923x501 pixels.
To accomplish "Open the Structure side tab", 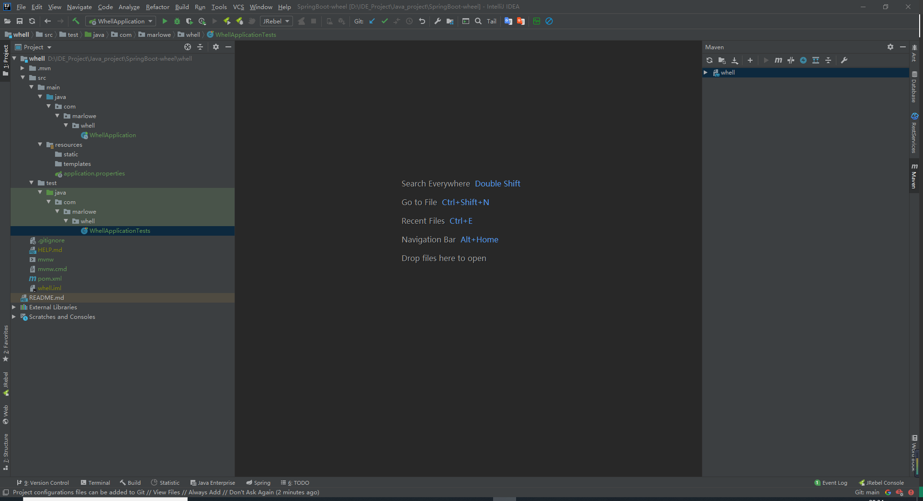I will 6,452.
